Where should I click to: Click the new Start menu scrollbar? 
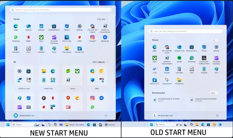(115, 50)
